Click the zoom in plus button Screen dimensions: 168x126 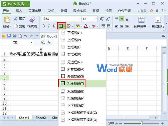pyautogui.click(x=162, y=123)
